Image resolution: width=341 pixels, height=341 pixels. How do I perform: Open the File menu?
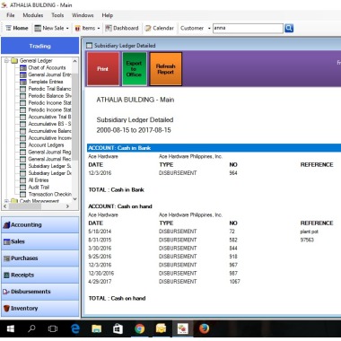11,15
